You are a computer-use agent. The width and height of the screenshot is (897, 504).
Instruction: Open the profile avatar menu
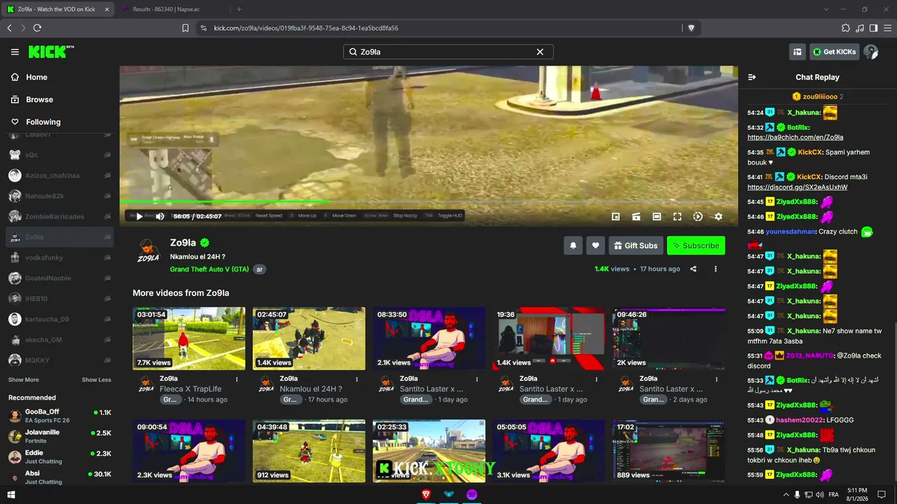[871, 52]
